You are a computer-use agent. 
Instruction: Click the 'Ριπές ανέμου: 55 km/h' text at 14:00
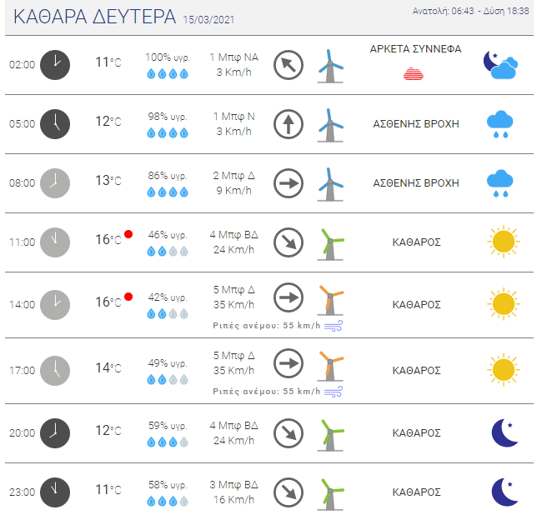click(x=267, y=326)
